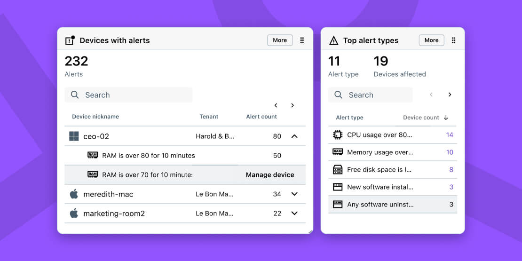
Task: Go to previous page in Top alert types
Action: coord(431,95)
